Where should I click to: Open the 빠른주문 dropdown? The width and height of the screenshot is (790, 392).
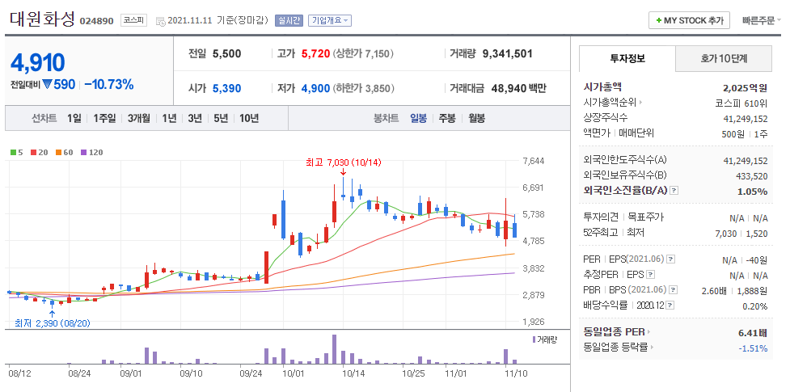[761, 21]
